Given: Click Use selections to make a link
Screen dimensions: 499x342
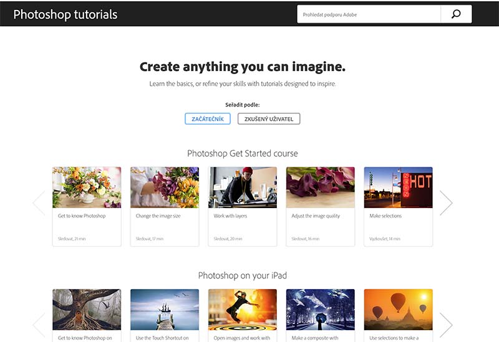Looking at the screenshot, I should tap(394, 338).
